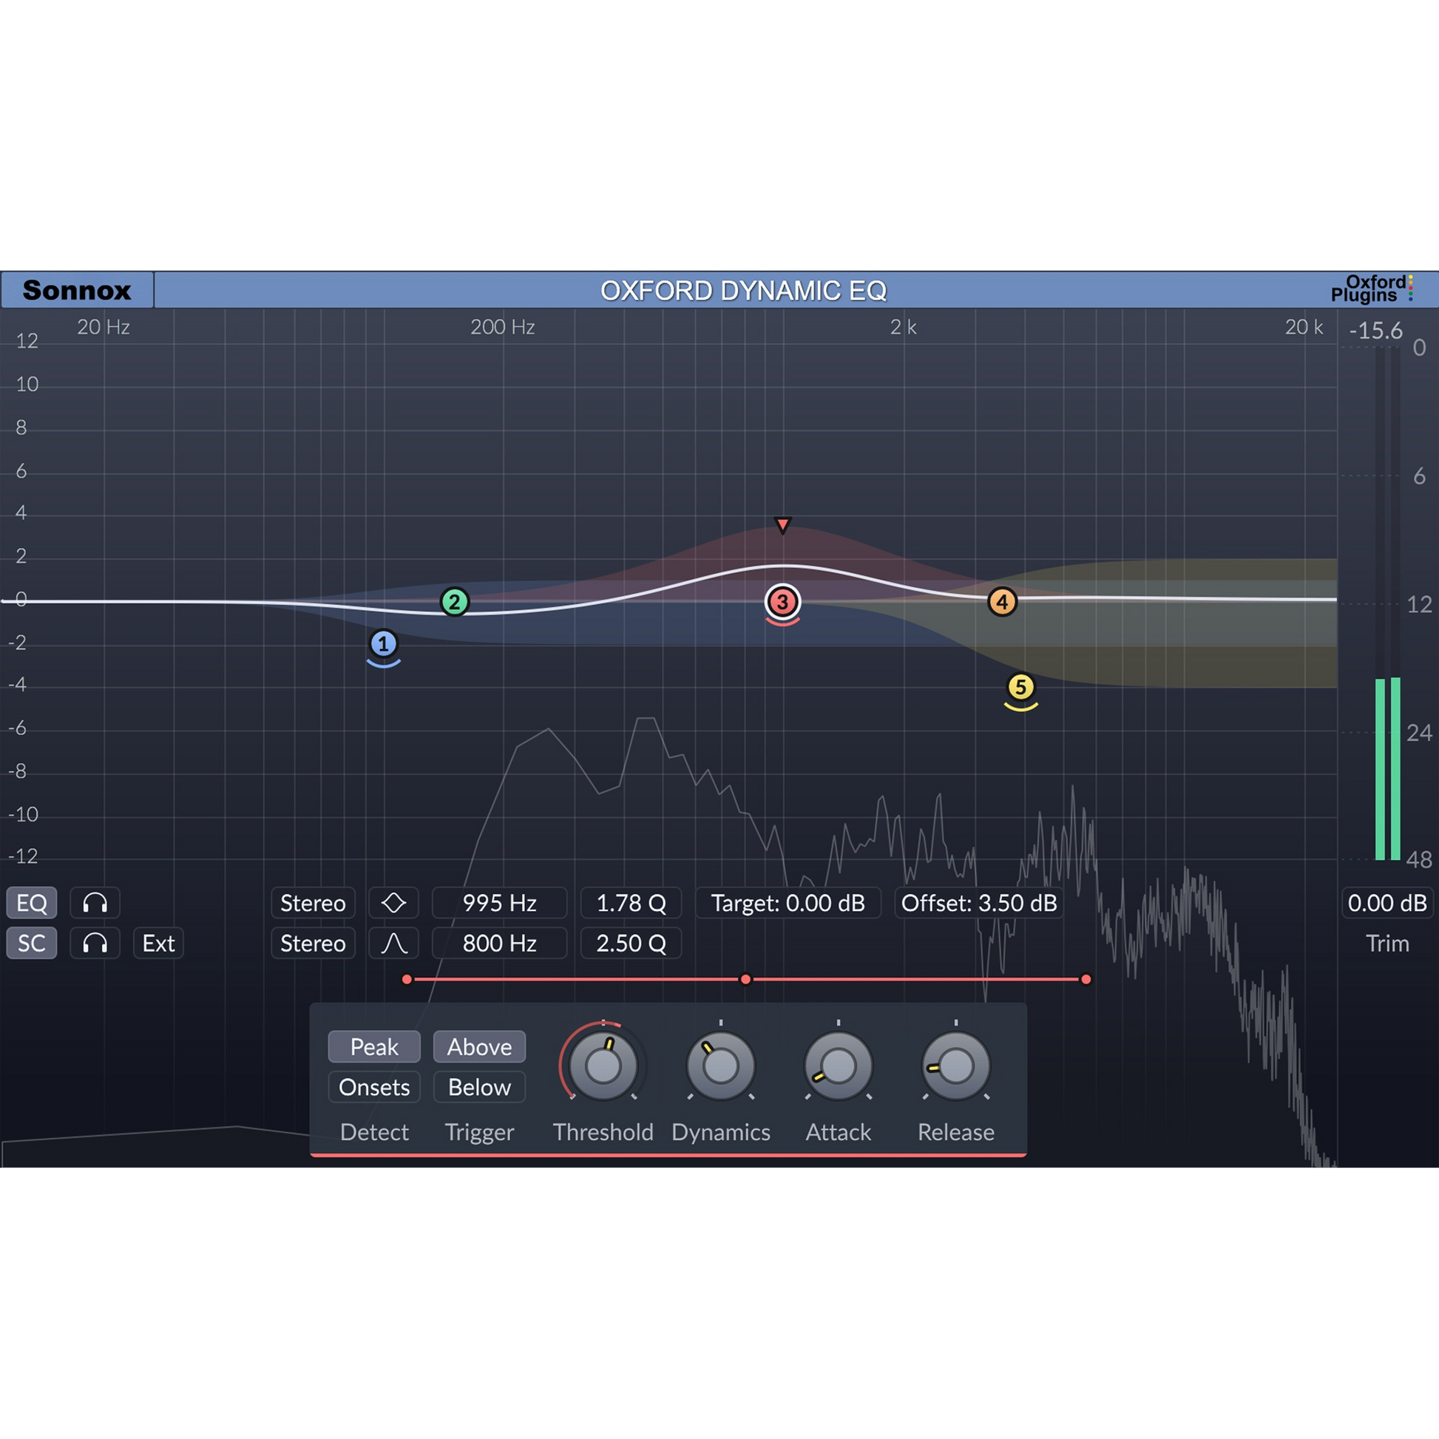1439x1439 pixels.
Task: Select orange EQ band node 4
Action: click(x=1002, y=602)
